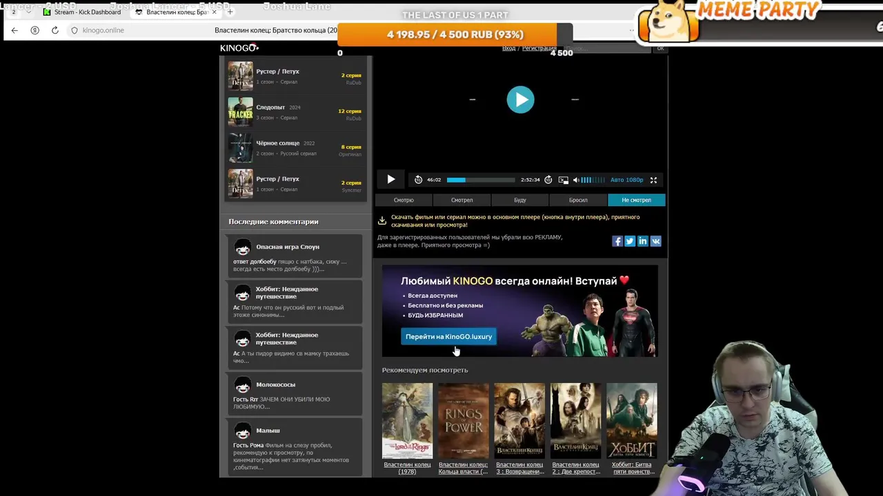Click the download icon below the player
This screenshot has height=496, width=883.
point(382,220)
